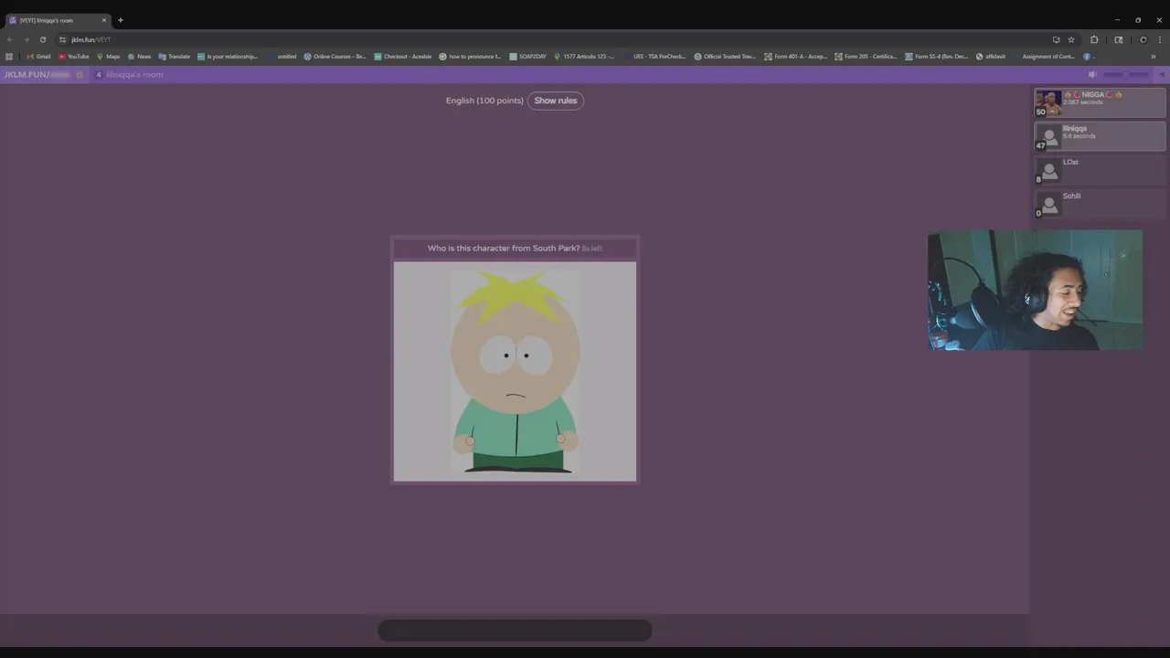Image resolution: width=1170 pixels, height=658 pixels.
Task: Open the Extensions puzzle icon
Action: 1094,39
